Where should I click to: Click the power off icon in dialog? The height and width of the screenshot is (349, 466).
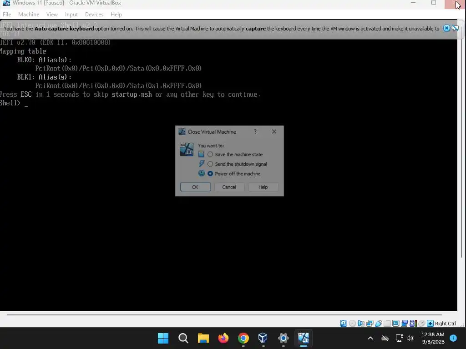click(x=202, y=173)
